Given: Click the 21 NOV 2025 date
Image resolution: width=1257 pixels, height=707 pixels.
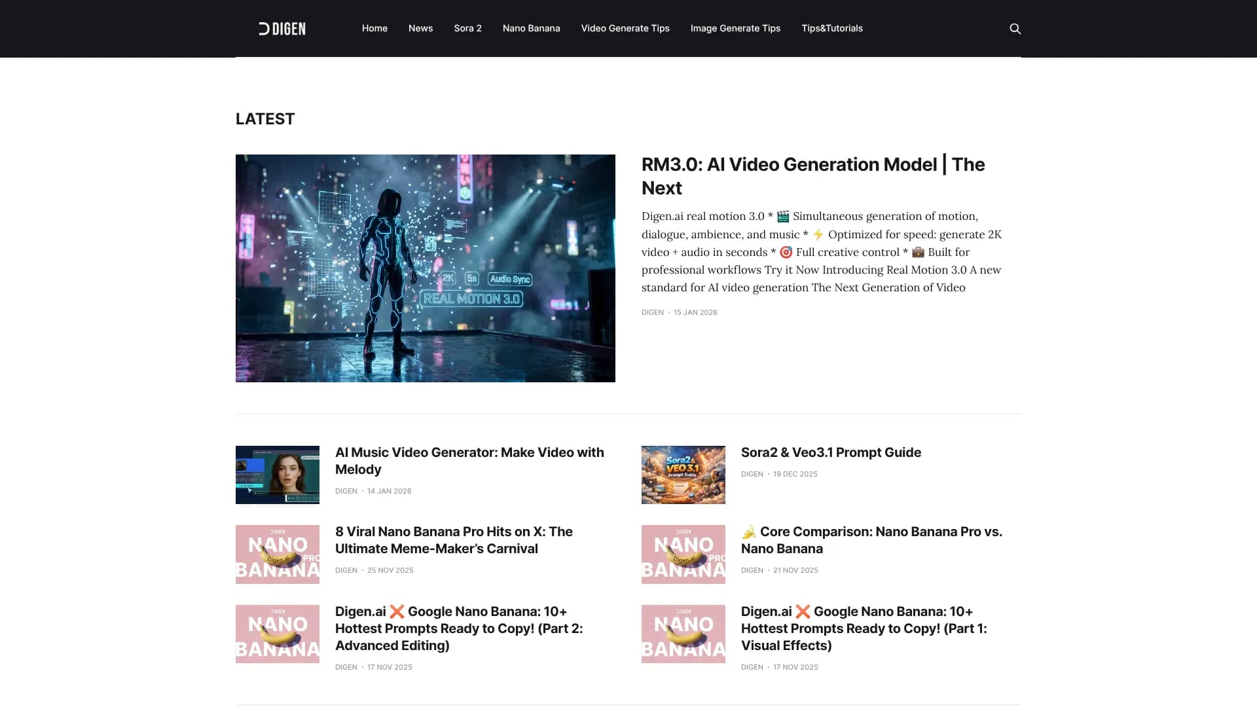Looking at the screenshot, I should tap(795, 570).
